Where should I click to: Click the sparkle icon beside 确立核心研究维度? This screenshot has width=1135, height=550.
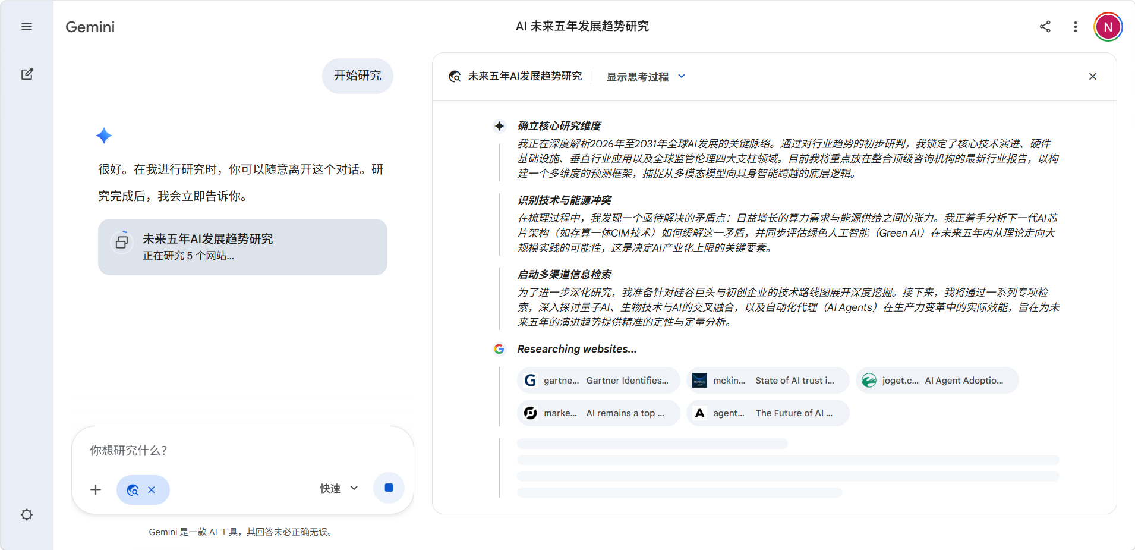(x=499, y=126)
